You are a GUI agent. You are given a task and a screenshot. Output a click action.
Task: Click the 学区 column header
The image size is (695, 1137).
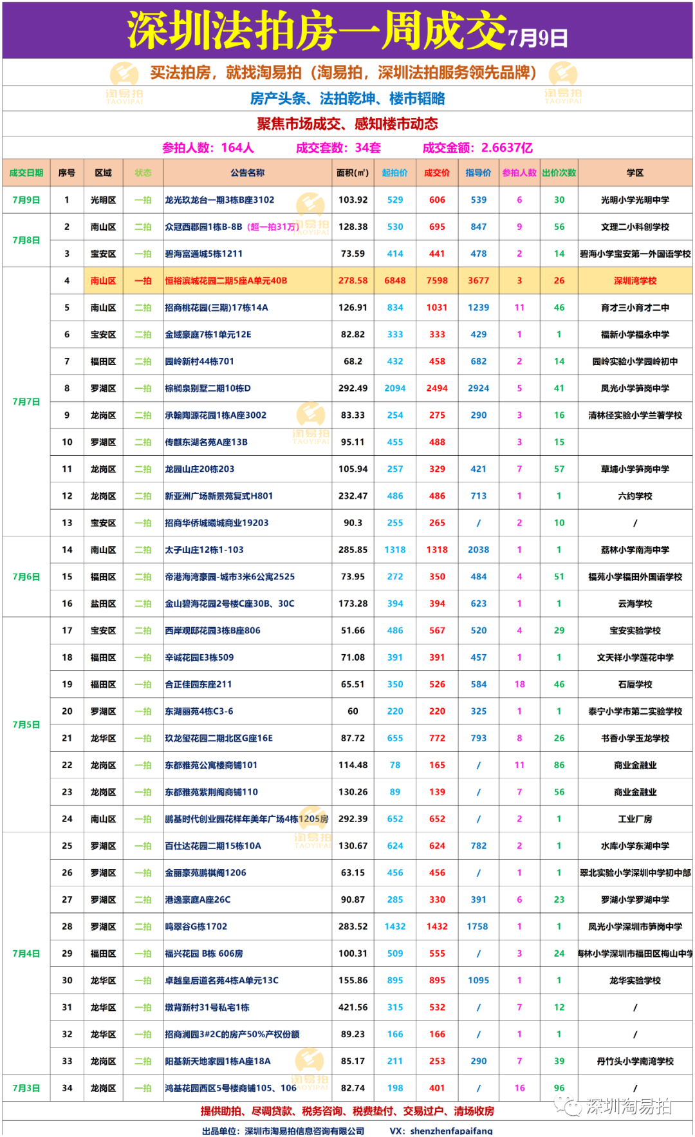tap(635, 173)
